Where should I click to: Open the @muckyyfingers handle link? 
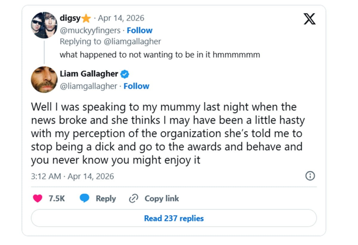[x=90, y=30]
